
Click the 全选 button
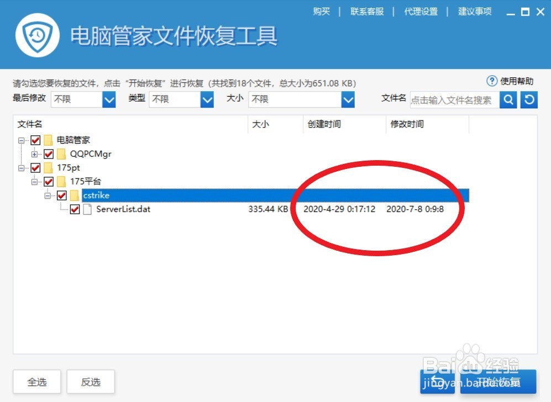pos(37,382)
